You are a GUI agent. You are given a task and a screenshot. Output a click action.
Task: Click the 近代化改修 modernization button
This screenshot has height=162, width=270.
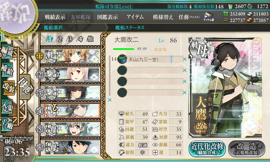coord(207,149)
